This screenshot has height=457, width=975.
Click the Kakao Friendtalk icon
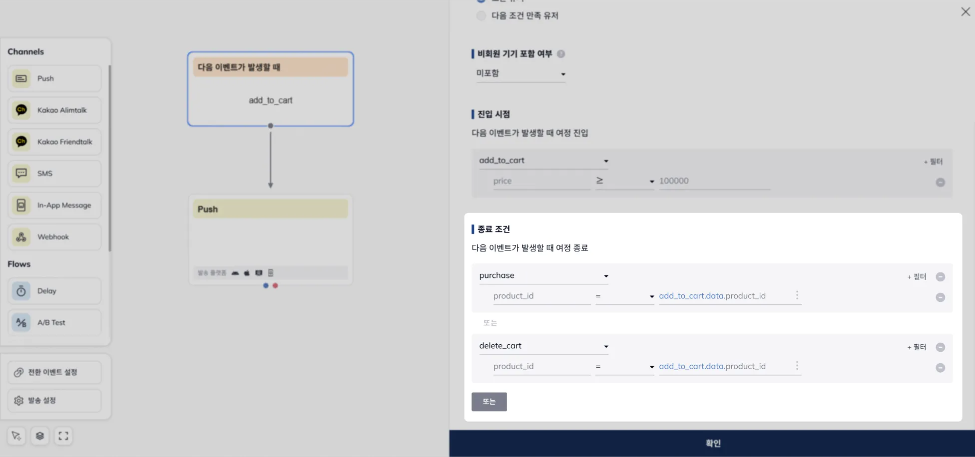click(x=21, y=142)
